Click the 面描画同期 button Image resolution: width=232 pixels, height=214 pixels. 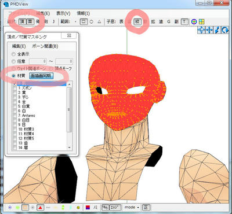[41, 76]
